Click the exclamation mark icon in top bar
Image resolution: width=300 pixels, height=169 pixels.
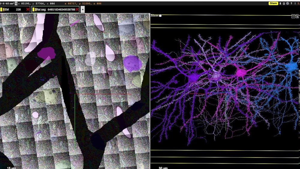point(295,3)
